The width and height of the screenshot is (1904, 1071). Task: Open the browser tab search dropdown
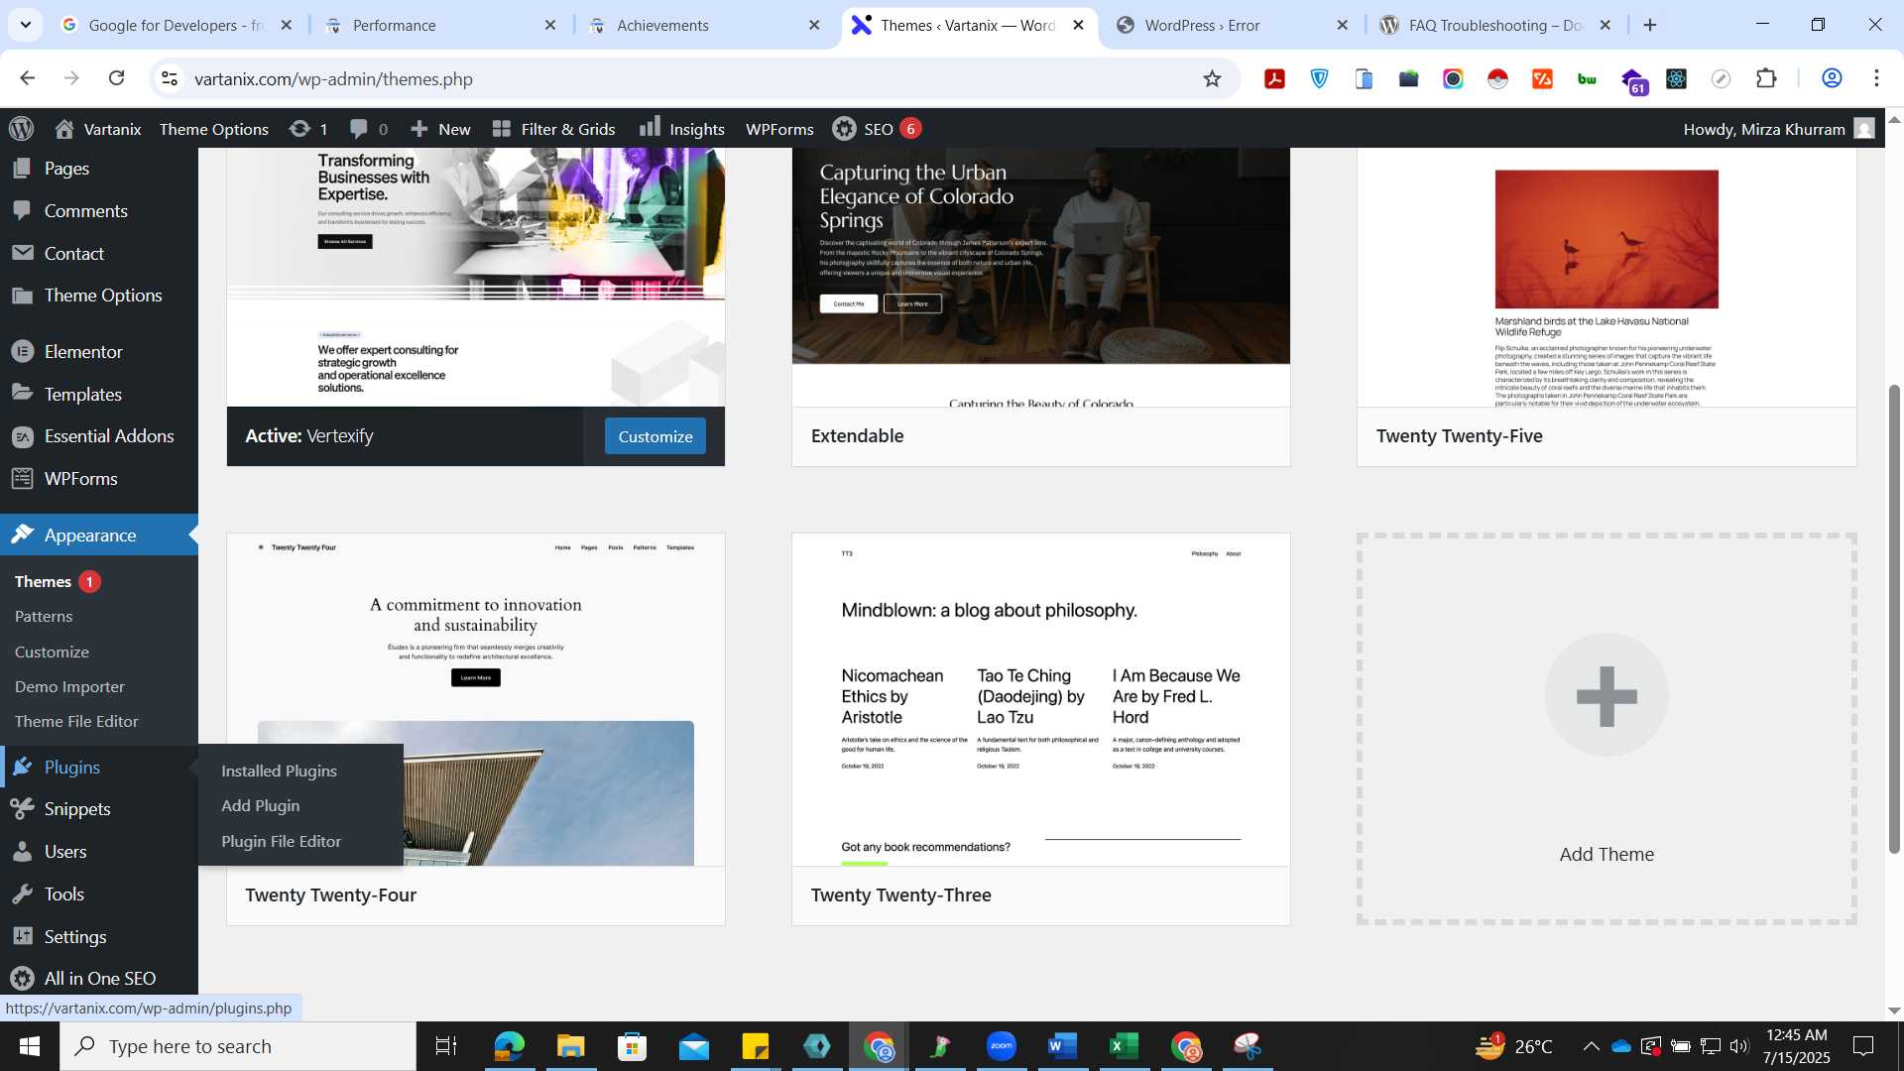pyautogui.click(x=25, y=25)
